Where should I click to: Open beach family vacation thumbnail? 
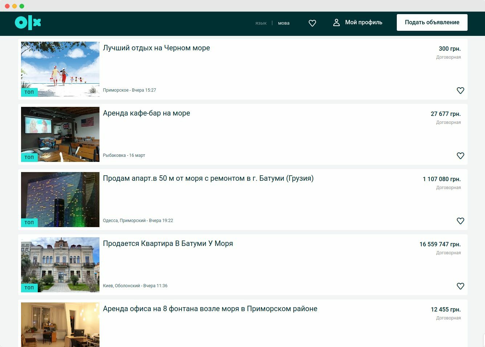[60, 69]
